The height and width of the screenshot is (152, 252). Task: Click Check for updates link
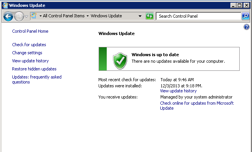(x=29, y=45)
